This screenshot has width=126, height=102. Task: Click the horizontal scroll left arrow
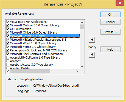pos(8,71)
